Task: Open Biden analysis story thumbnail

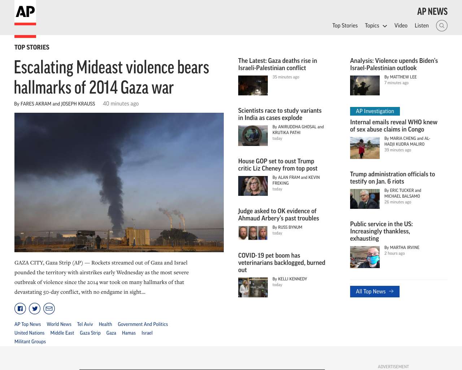Action: pyautogui.click(x=365, y=85)
